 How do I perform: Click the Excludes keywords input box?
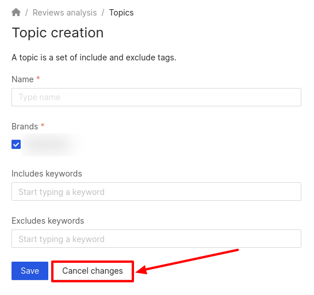pyautogui.click(x=156, y=239)
